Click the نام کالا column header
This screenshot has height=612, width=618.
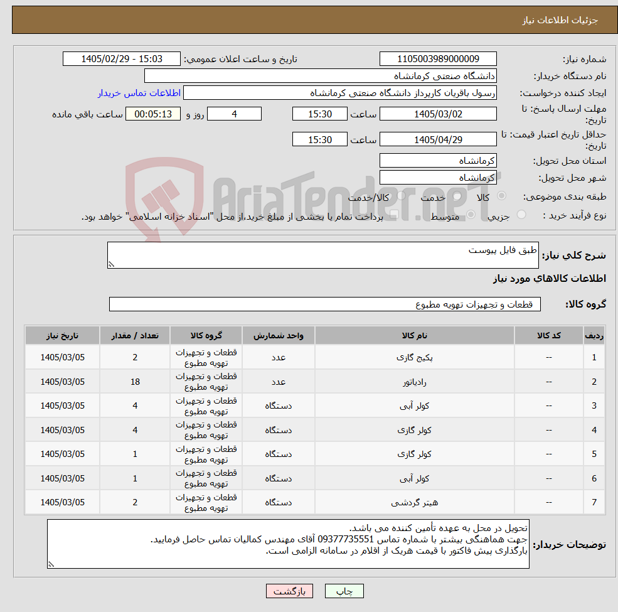pyautogui.click(x=415, y=336)
